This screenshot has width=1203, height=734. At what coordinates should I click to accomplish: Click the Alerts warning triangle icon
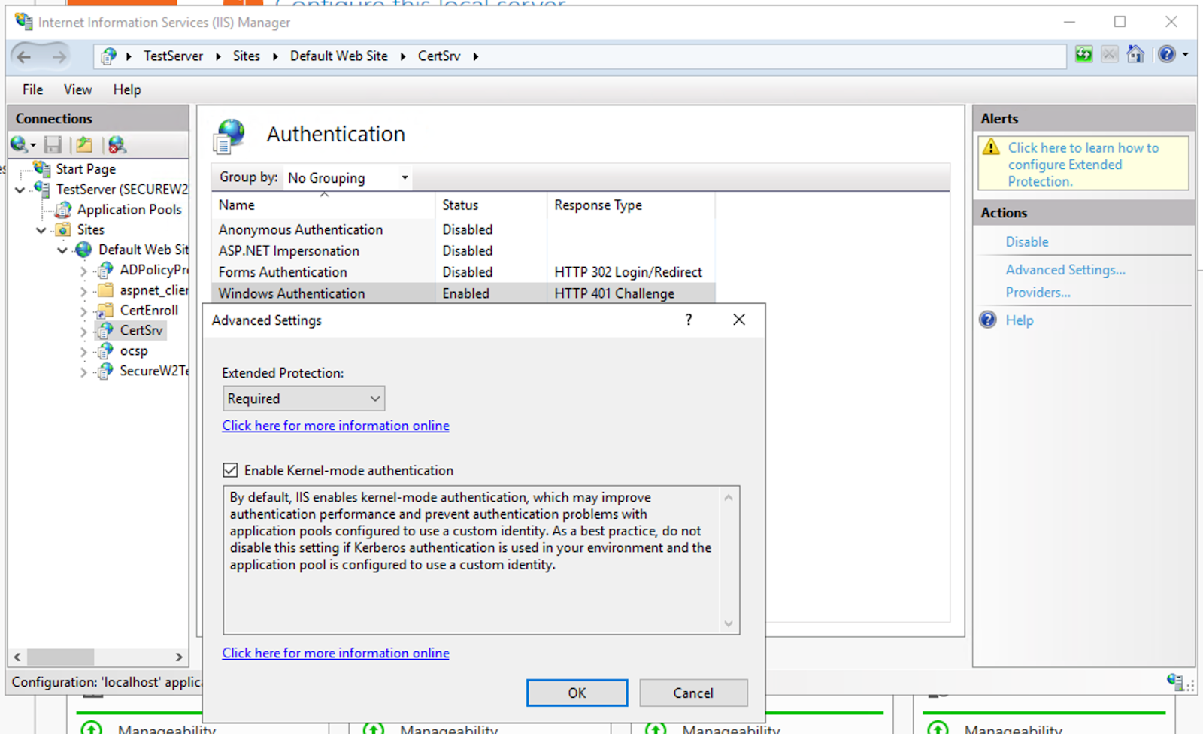pyautogui.click(x=991, y=147)
